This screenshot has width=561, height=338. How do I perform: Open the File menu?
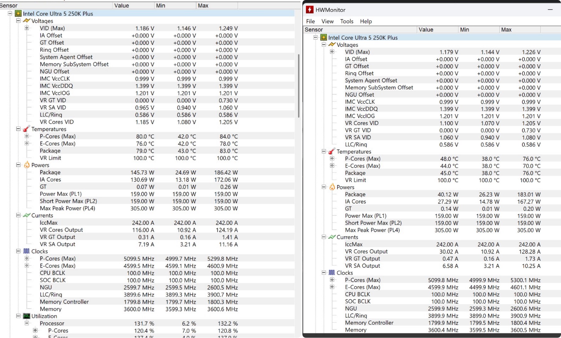(310, 21)
